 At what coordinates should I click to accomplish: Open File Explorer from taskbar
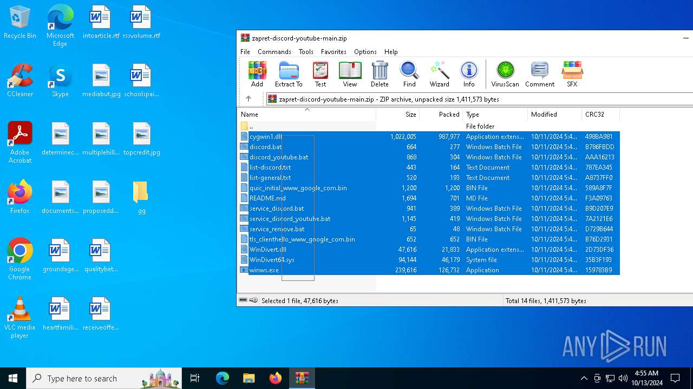249,378
